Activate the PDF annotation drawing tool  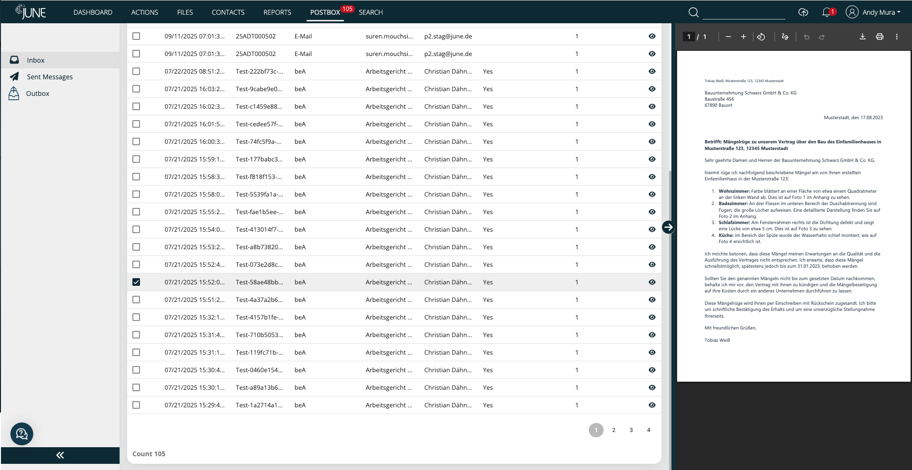click(x=785, y=37)
